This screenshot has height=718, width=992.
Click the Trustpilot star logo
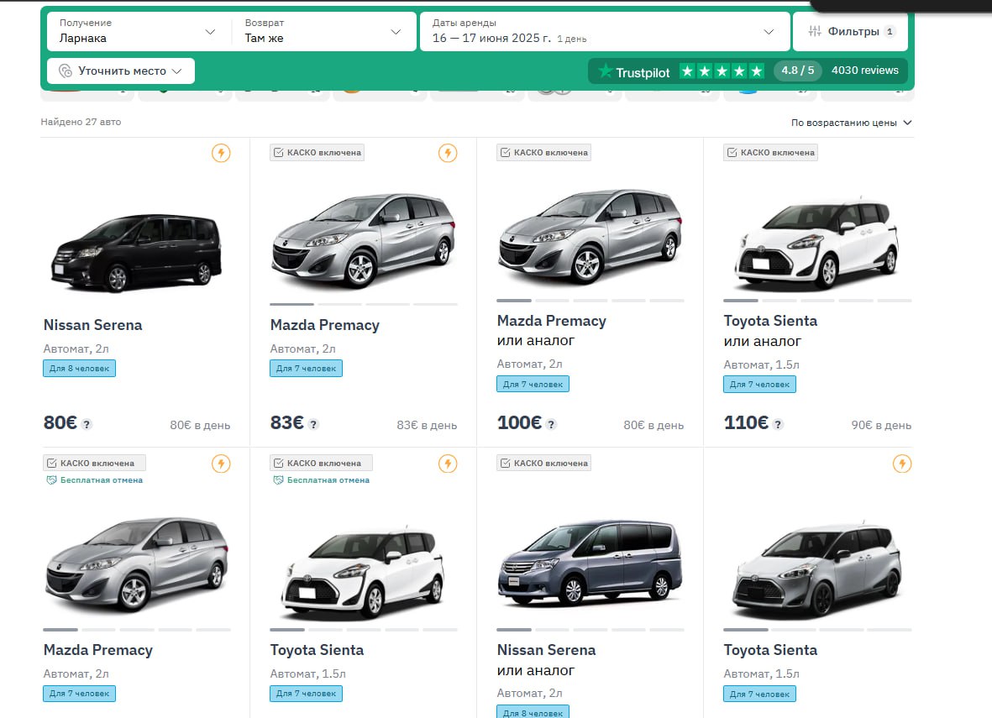tap(605, 72)
